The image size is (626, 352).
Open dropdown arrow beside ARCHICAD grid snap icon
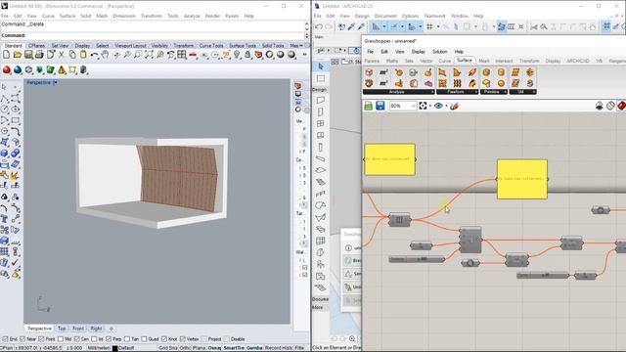click(x=438, y=26)
